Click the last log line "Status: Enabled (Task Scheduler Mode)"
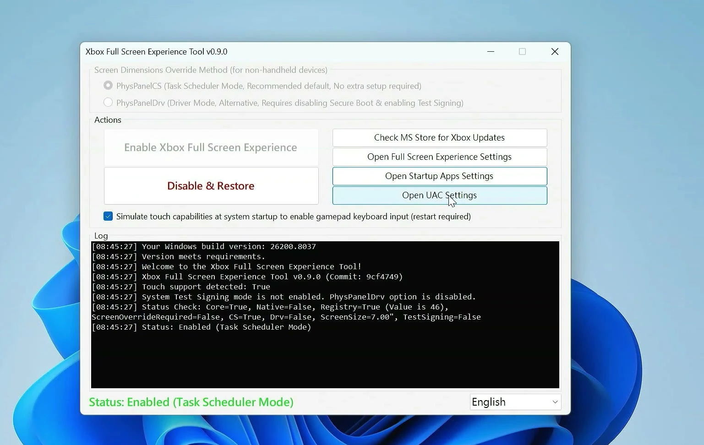Screen dimensions: 704x445 coord(202,327)
